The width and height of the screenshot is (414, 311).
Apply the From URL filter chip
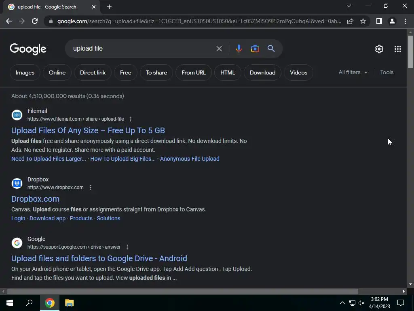pyautogui.click(x=194, y=72)
